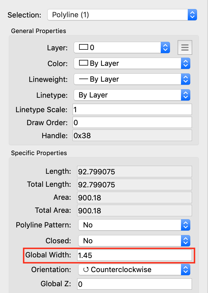Toggle the Closed dropdown setting

[x=134, y=241]
